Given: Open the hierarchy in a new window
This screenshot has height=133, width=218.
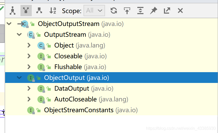Looking at the screenshot, I should pos(167,11).
